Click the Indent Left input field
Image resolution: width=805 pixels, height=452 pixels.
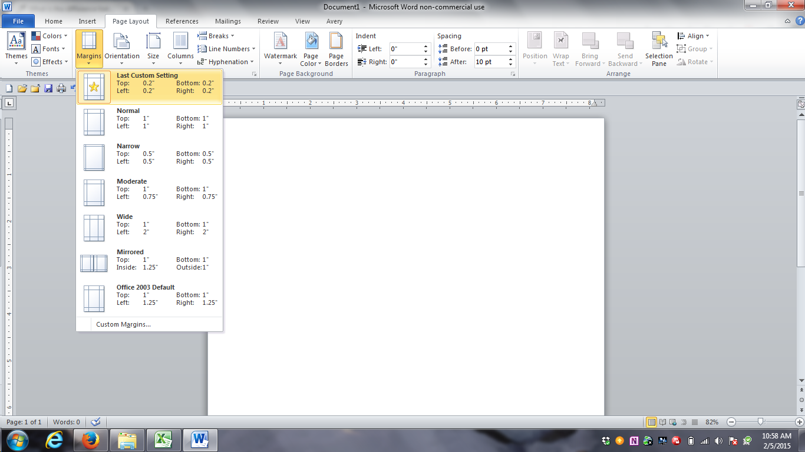click(405, 49)
